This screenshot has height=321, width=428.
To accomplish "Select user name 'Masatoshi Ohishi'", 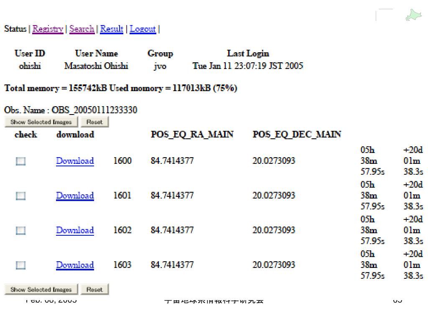I will click(x=96, y=66).
